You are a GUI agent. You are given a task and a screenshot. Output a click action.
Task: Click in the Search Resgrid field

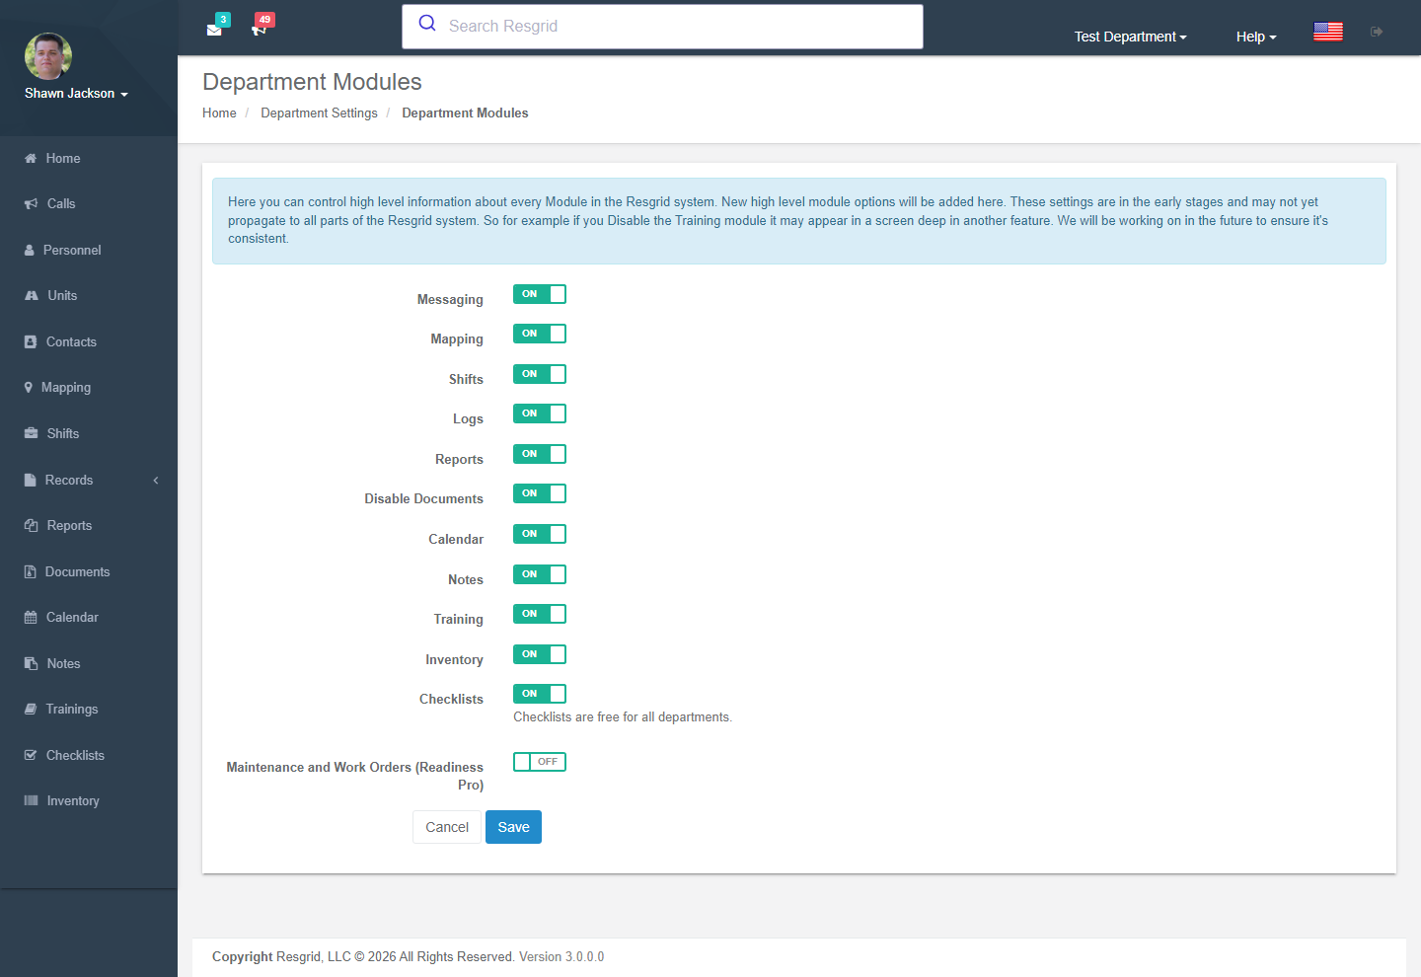pos(662,27)
